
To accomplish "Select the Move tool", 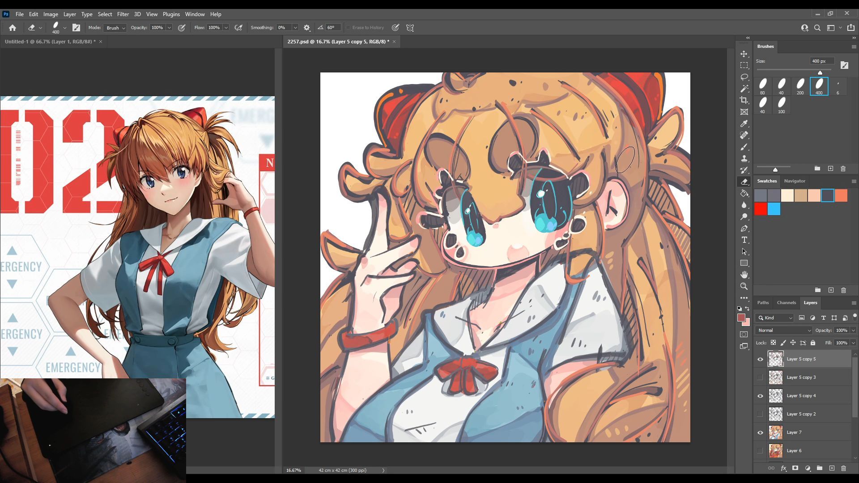I will [x=744, y=54].
